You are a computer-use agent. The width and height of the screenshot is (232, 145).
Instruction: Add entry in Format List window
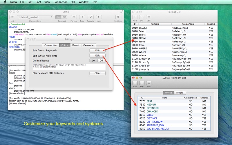coord(135,17)
